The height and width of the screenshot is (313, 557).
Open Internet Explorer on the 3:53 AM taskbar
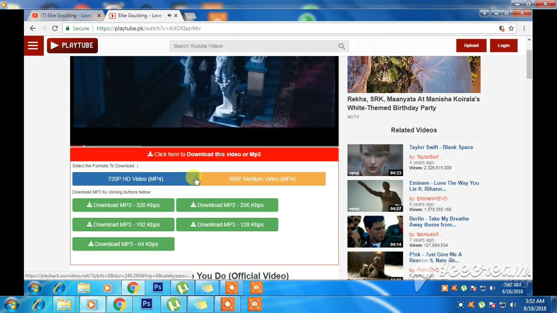(39, 304)
